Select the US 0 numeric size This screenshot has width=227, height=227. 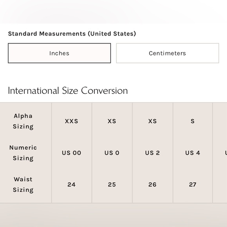click(112, 153)
